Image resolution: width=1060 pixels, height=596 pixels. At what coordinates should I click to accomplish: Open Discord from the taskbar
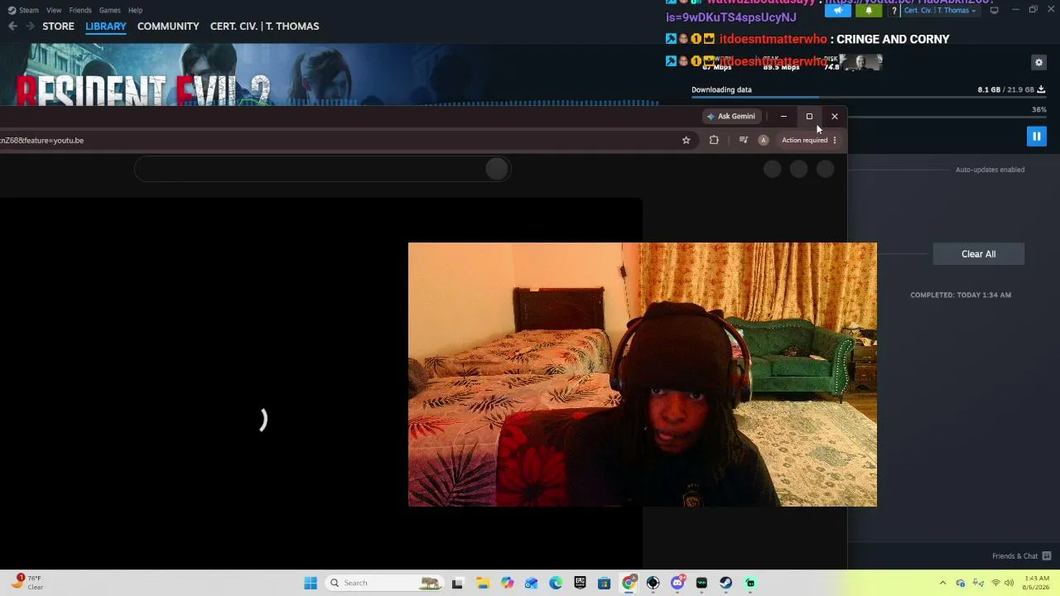click(x=677, y=583)
